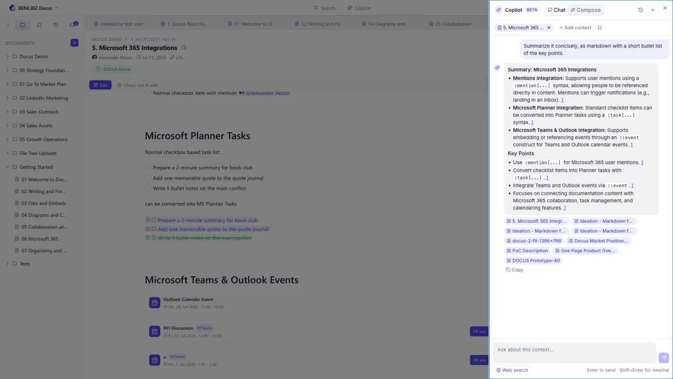Check Write 5 bullet notes checkbox

coord(148,188)
